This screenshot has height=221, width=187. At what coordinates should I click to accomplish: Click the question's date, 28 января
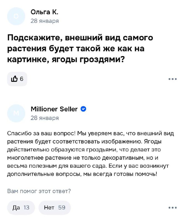click(45, 21)
